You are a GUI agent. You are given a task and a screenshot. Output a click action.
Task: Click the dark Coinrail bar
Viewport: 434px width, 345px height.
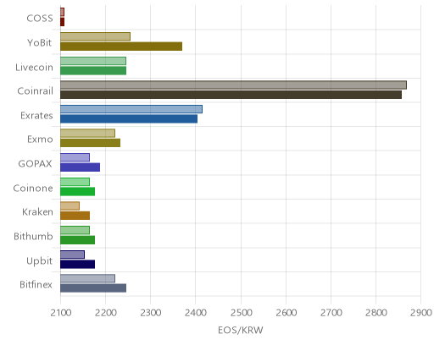(x=231, y=95)
